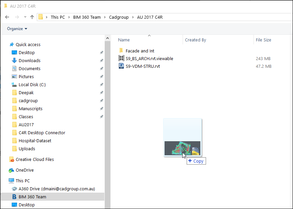Click the 243 MB file size cell
This screenshot has width=293, height=209.
(263, 58)
